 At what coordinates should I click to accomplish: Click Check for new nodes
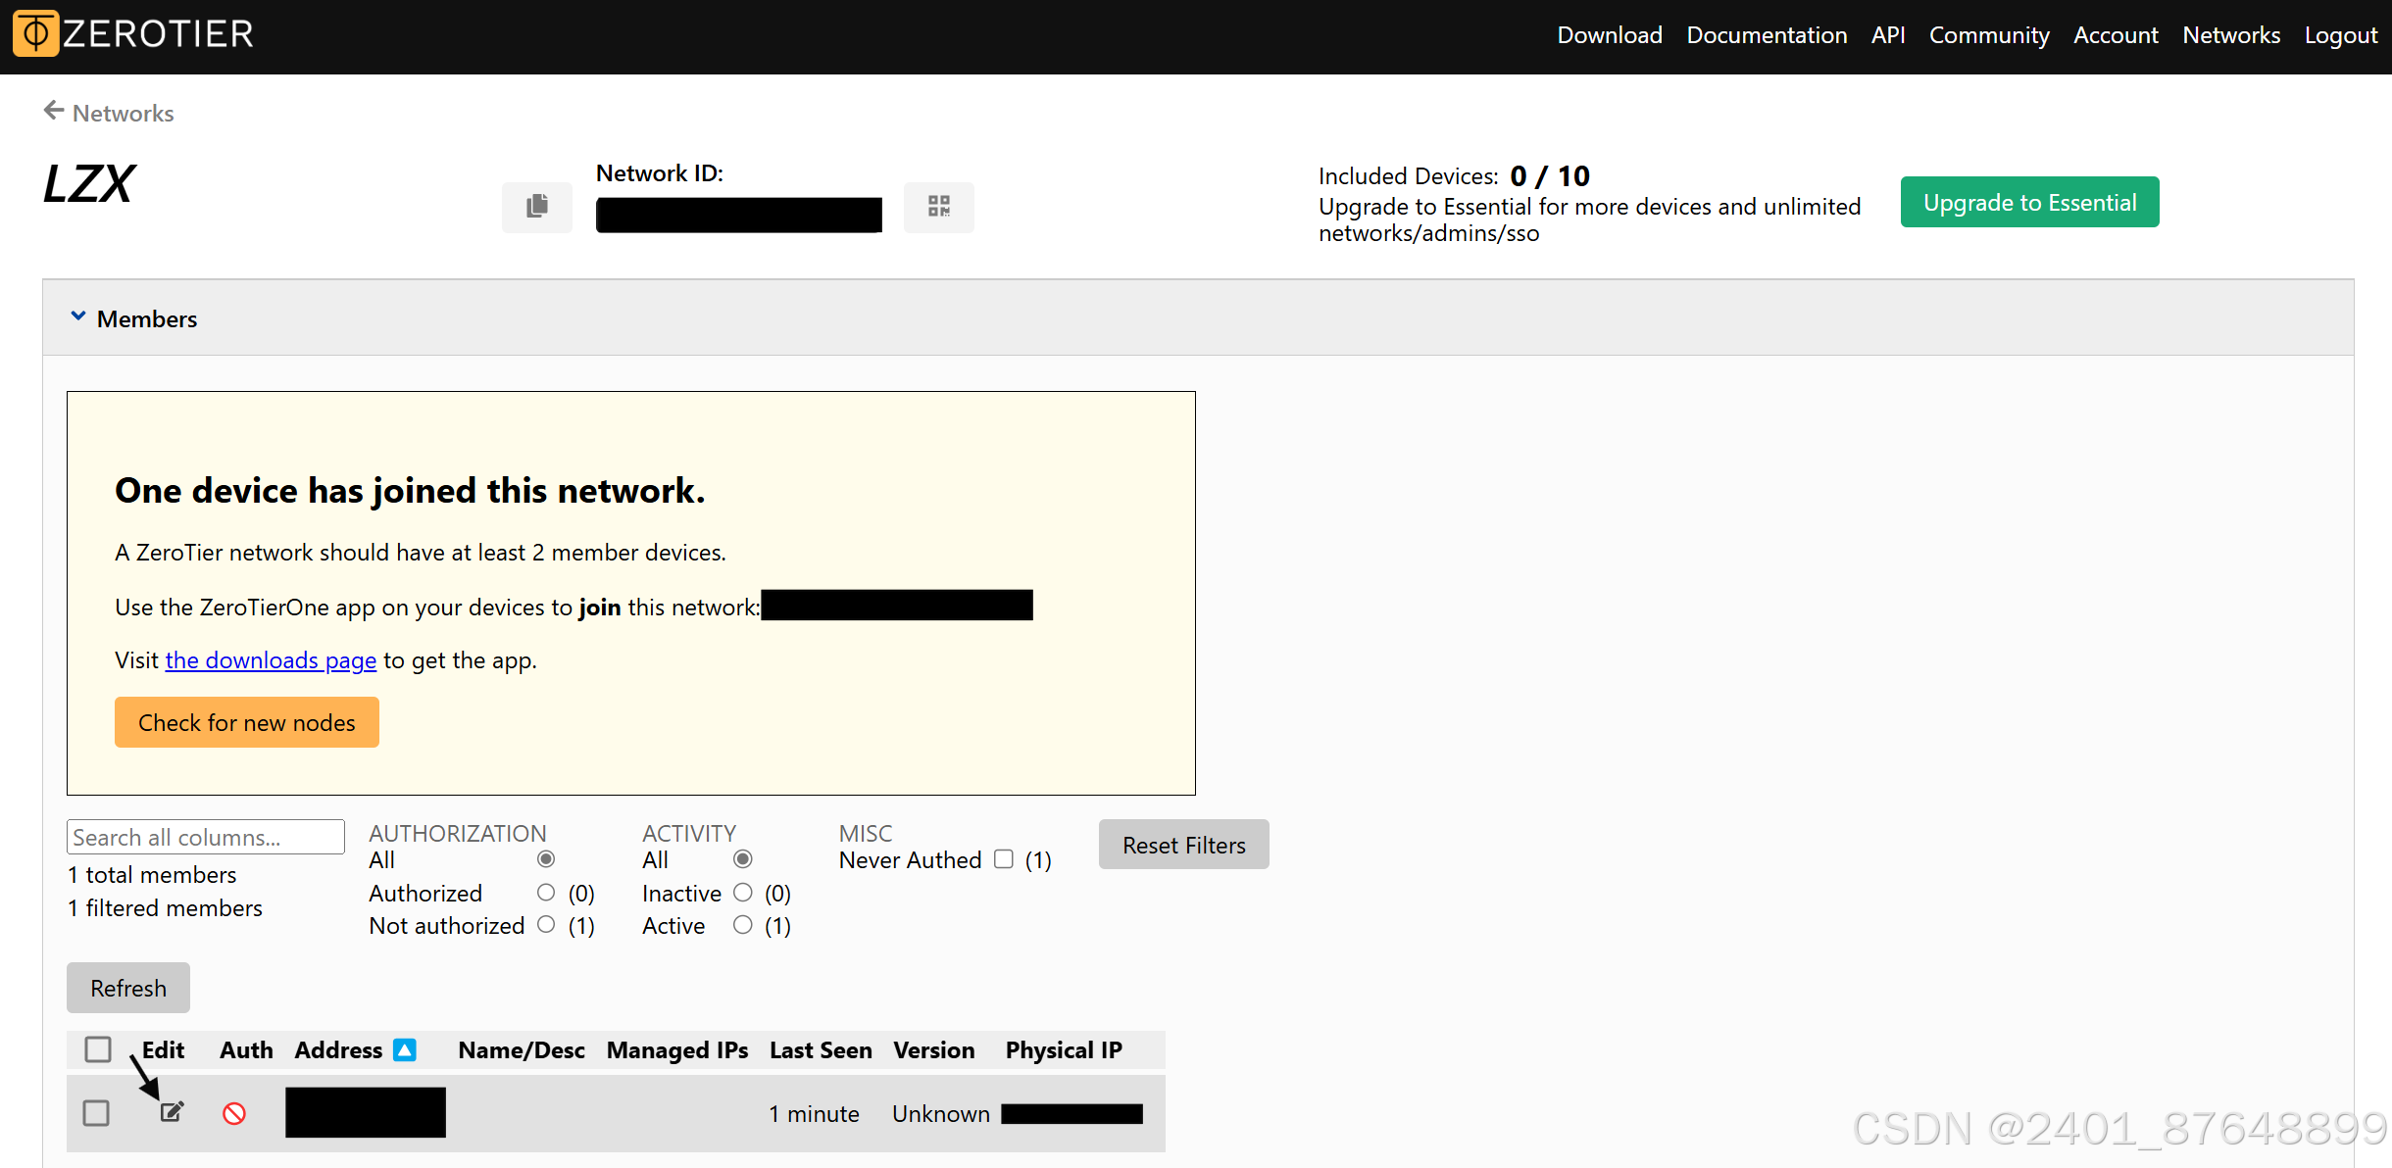coord(247,722)
